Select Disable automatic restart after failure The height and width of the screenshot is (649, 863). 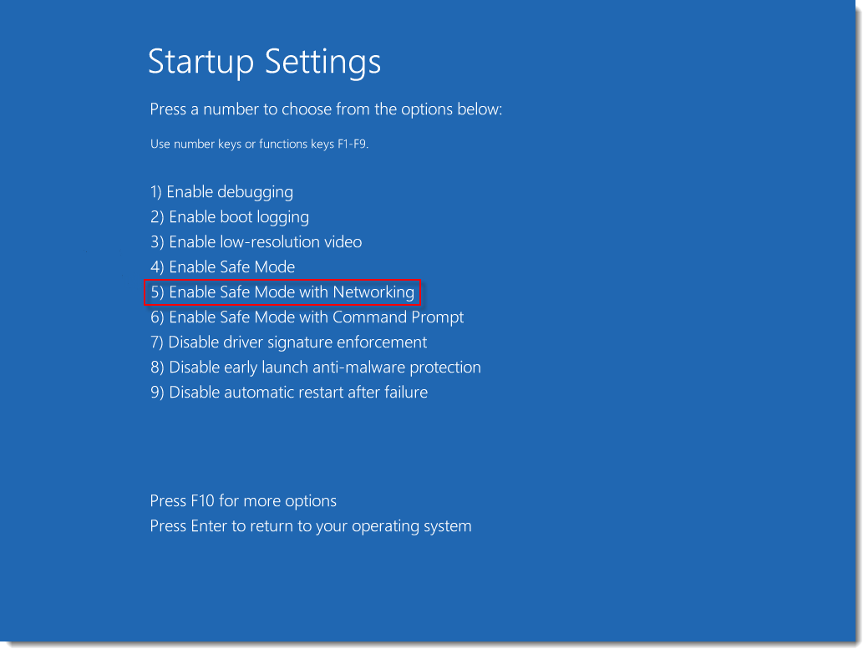[288, 393]
